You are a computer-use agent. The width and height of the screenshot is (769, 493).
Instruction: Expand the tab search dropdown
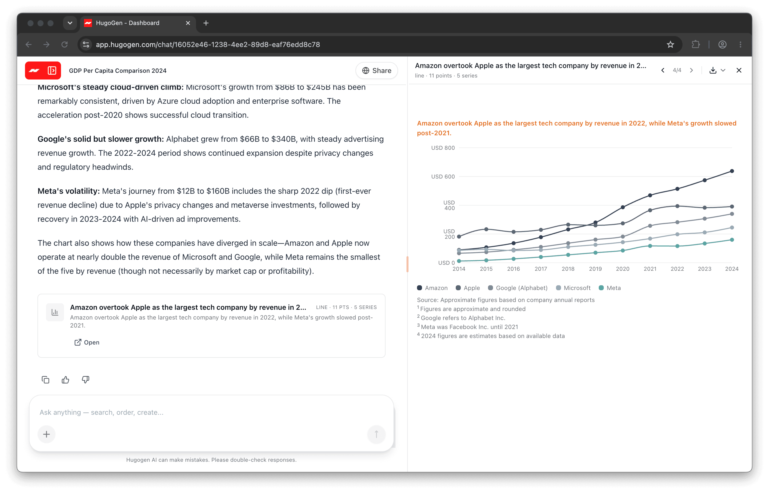[70, 23]
